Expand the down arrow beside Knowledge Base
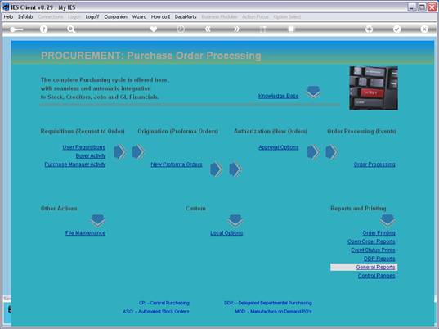Image resolution: width=439 pixels, height=329 pixels. coord(313,92)
